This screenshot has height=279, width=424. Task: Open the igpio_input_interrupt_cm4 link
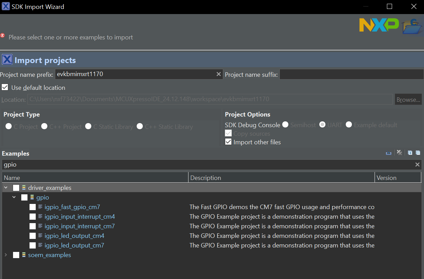79,216
